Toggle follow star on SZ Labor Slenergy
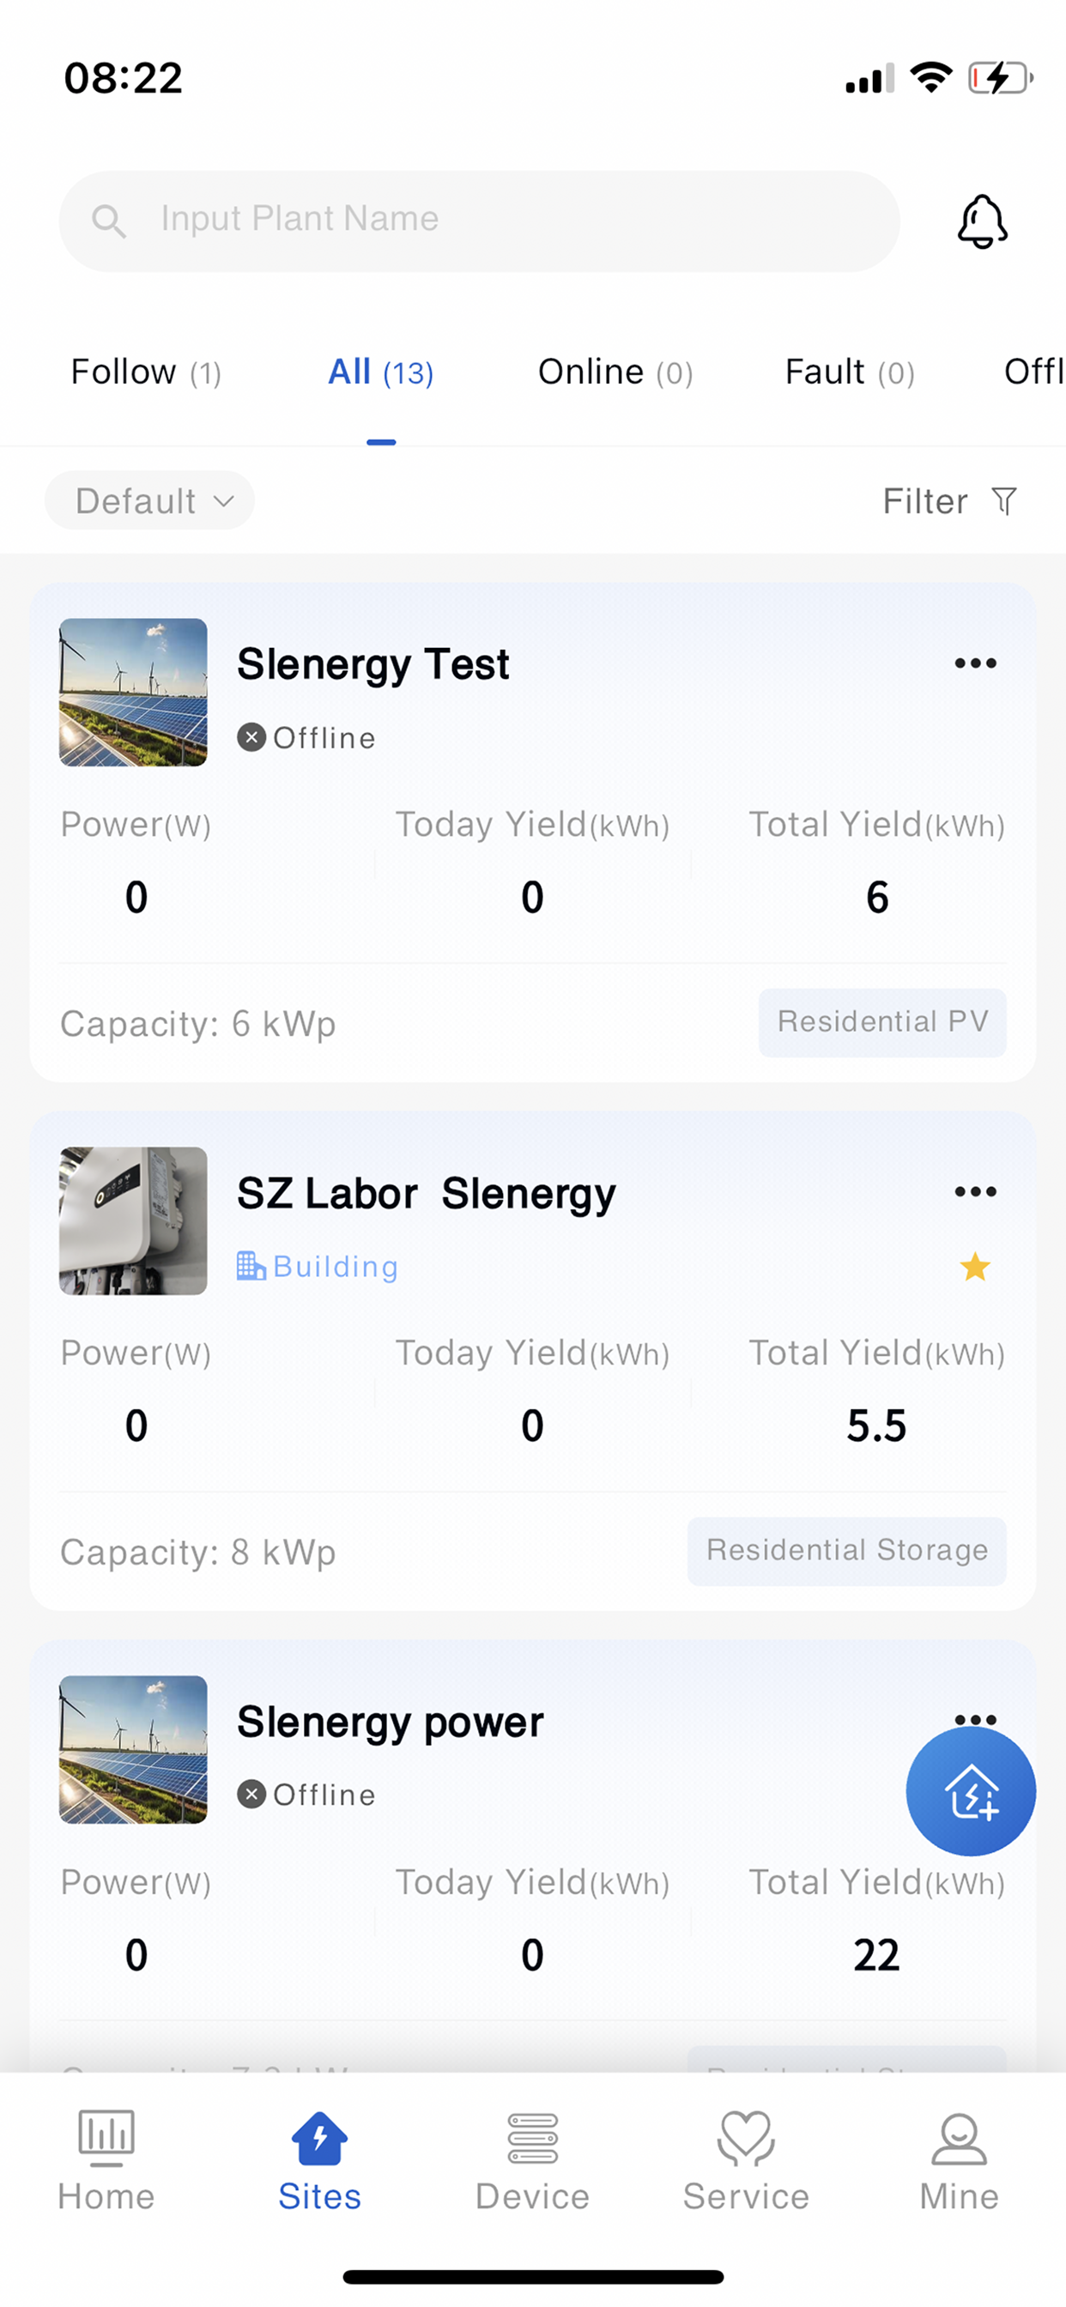This screenshot has width=1066, height=2307. 975,1266
